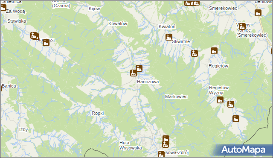Image resolution: width=273 pixels, height=158 pixels.
Task: Click the Skwirtne village label
Action: coord(181,41)
